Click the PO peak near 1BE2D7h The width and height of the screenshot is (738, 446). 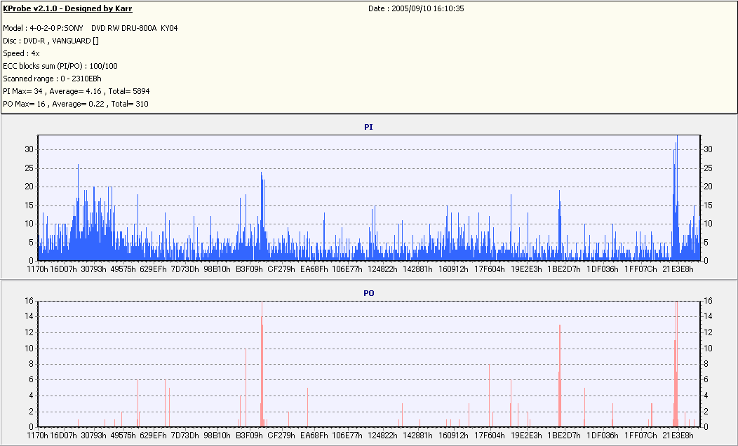(560, 375)
